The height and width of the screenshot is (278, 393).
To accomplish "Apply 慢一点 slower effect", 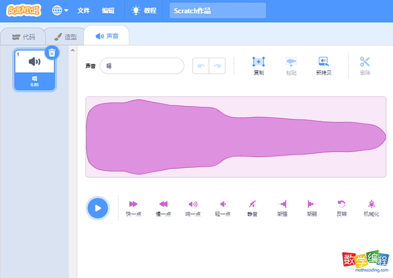I will click(163, 209).
